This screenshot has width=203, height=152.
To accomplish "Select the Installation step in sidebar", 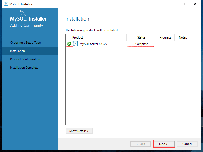I will [30, 51].
